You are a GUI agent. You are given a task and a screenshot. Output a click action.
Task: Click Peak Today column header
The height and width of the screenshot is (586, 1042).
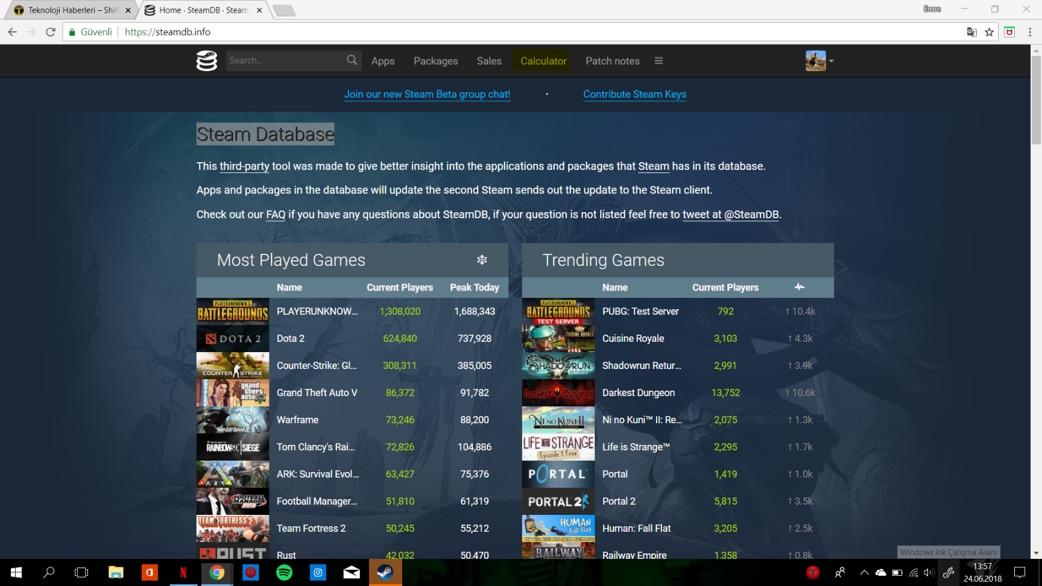pyautogui.click(x=475, y=288)
